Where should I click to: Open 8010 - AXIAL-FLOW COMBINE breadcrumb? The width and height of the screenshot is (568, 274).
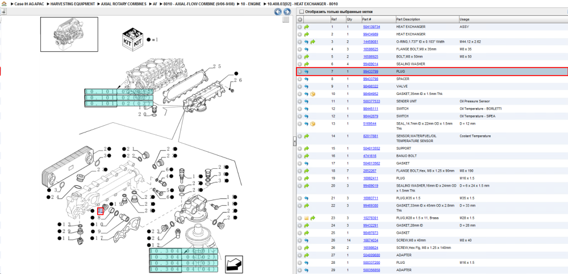[199, 3]
